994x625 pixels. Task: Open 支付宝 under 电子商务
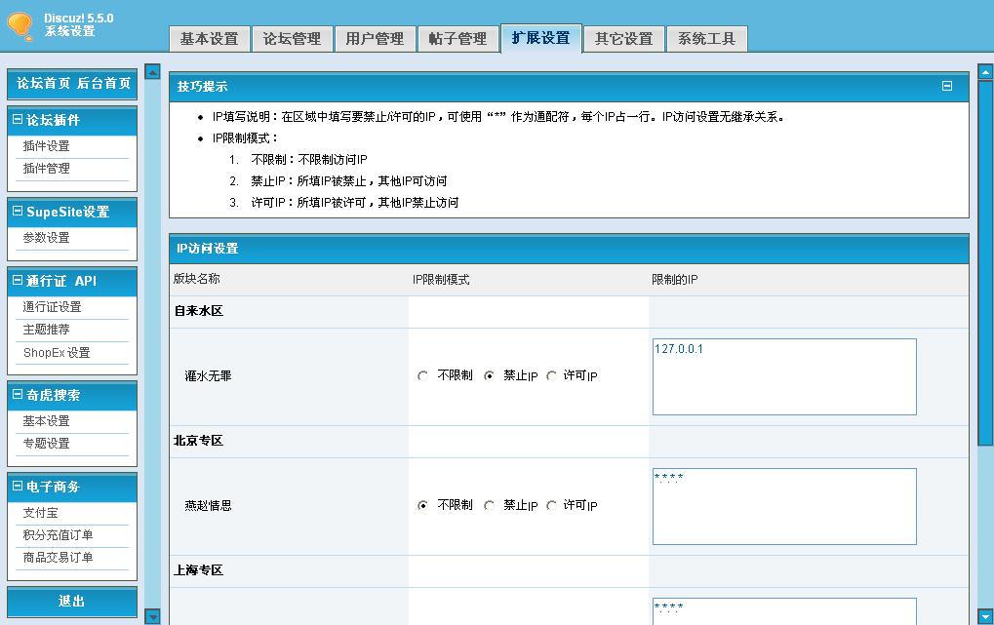(41, 512)
